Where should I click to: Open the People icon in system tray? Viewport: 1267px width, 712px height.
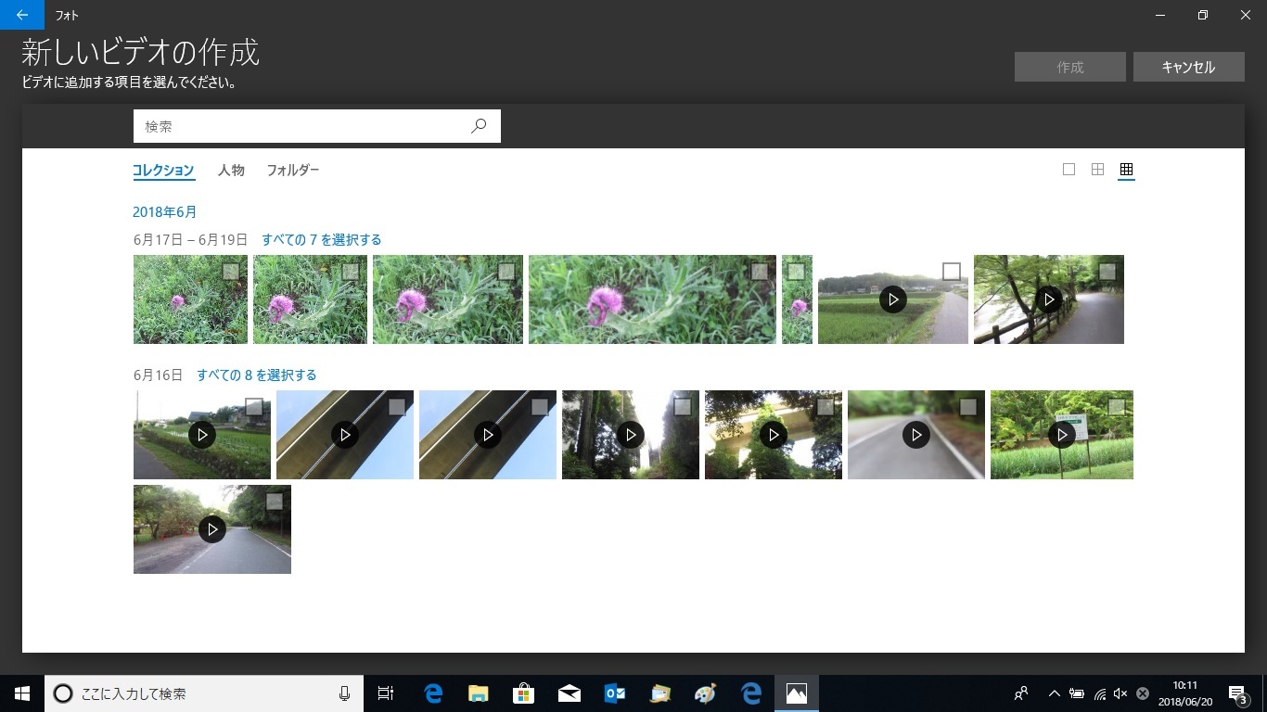[x=1021, y=693]
